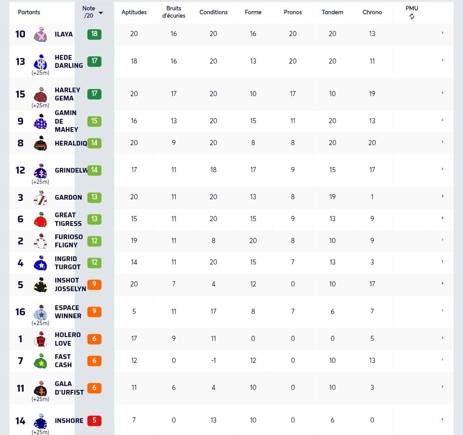Refresh PMU odds with the refresh icon

coord(412,17)
